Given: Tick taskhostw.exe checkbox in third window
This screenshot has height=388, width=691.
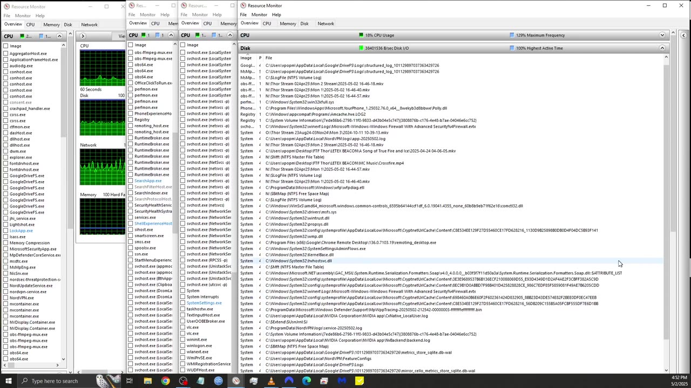Looking at the screenshot, I should point(182,309).
